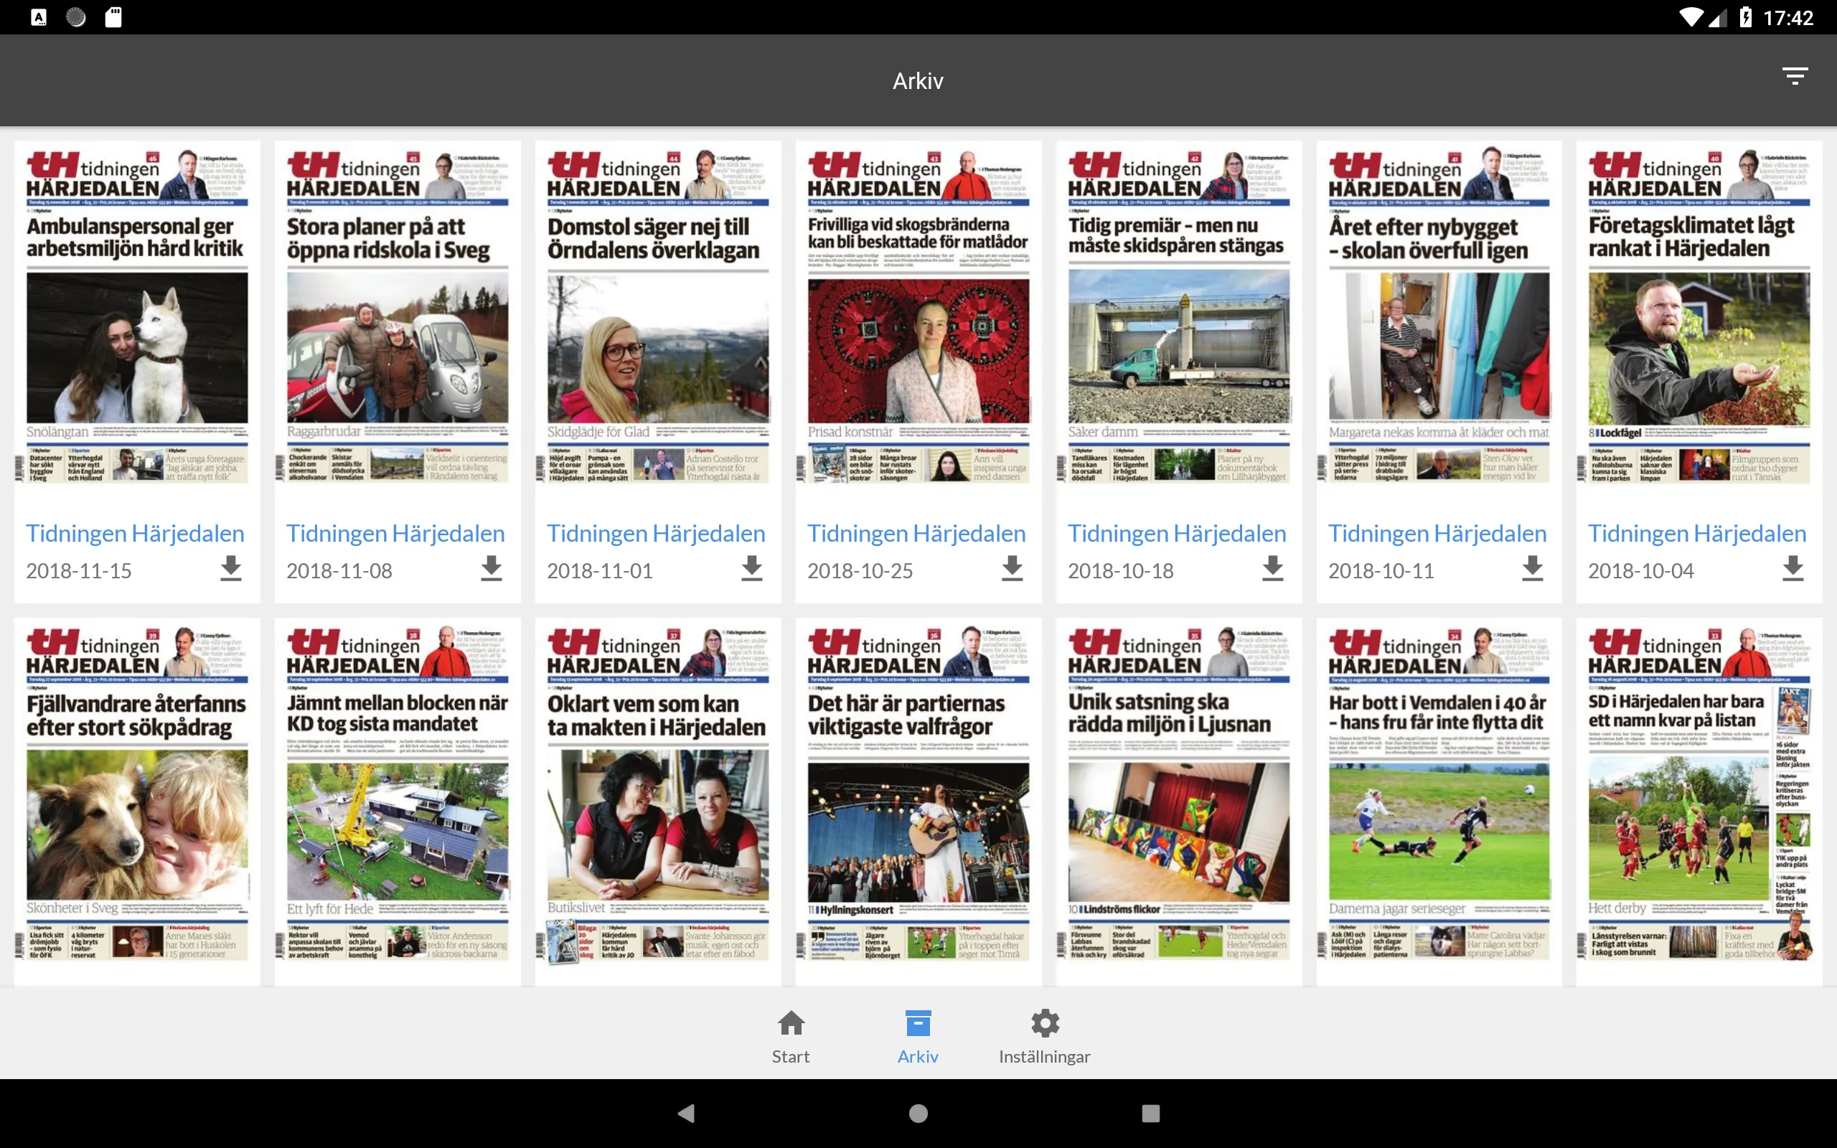Open the Inställningar tab
This screenshot has width=1837, height=1148.
pos(1045,1036)
